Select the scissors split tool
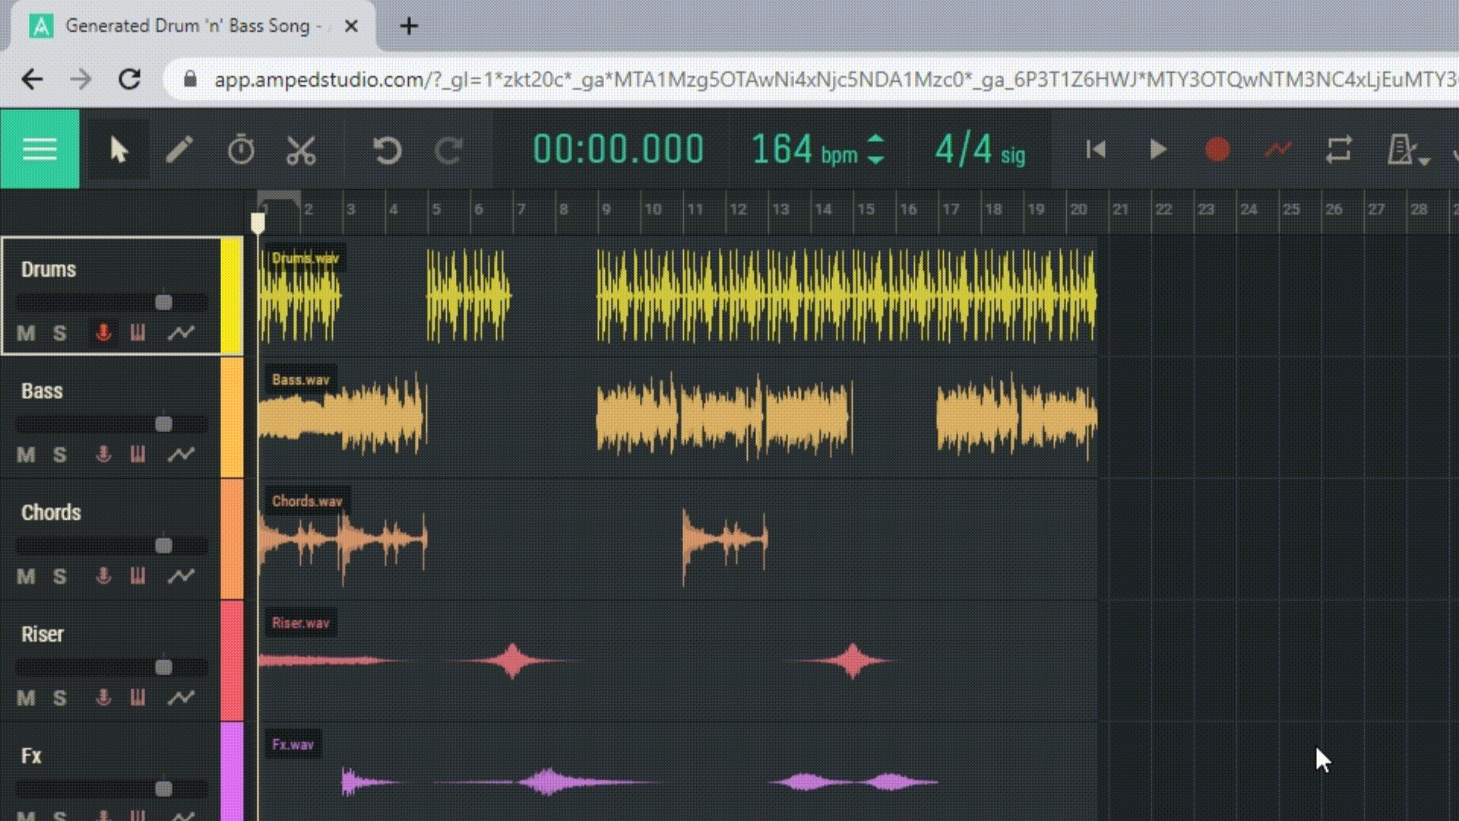 (x=301, y=150)
